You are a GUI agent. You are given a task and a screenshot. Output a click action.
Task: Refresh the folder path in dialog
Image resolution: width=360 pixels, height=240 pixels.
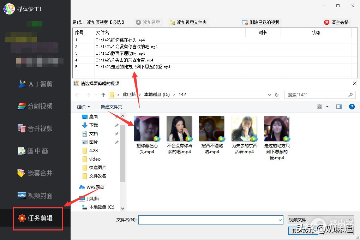tap(277, 95)
